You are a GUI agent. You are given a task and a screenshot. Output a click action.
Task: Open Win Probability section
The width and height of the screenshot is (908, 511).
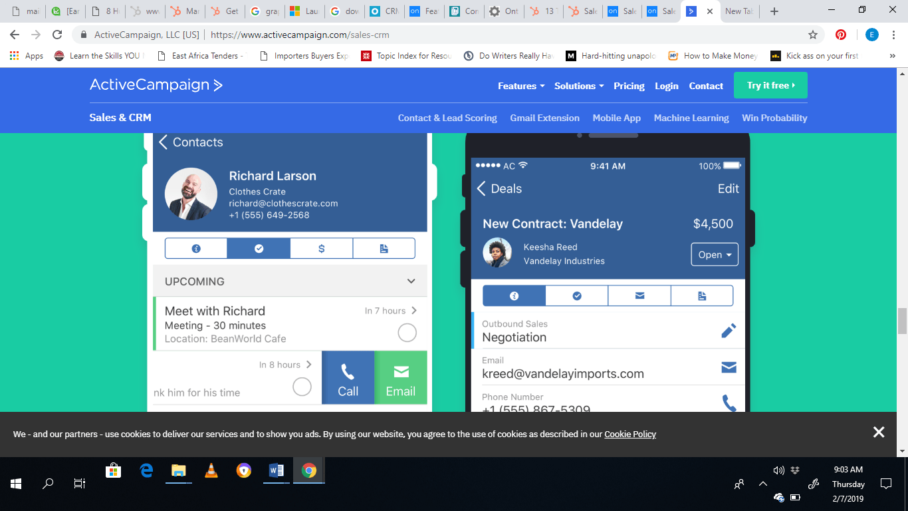(x=774, y=118)
